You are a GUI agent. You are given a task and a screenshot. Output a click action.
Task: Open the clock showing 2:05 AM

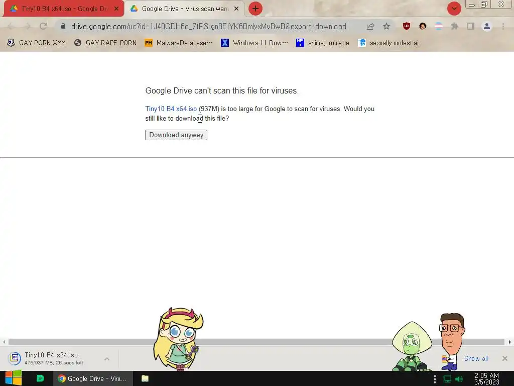[487, 379]
